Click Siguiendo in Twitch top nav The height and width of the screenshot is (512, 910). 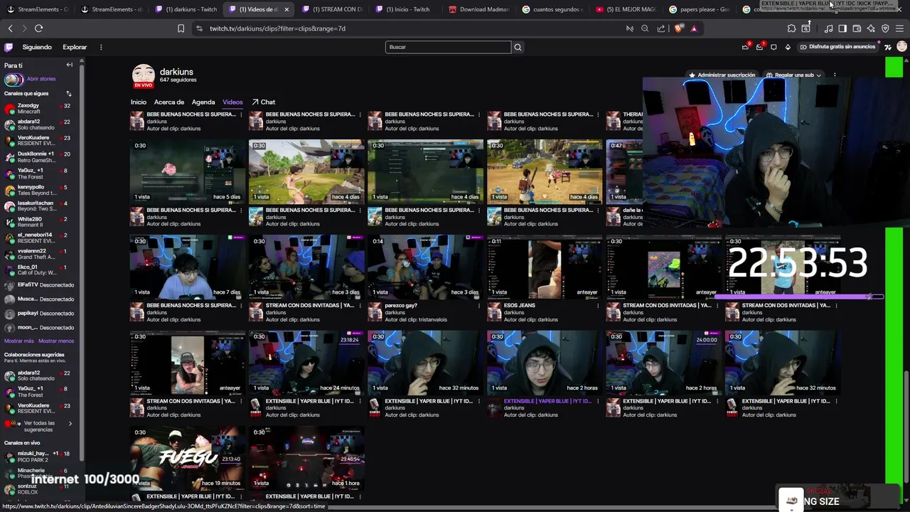(37, 47)
